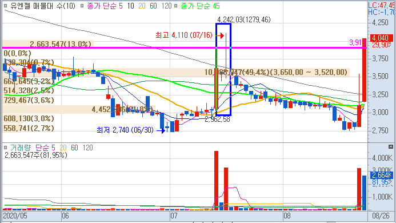
Task: Click the 662,645(3.2%) profile label
Action: click(29, 81)
